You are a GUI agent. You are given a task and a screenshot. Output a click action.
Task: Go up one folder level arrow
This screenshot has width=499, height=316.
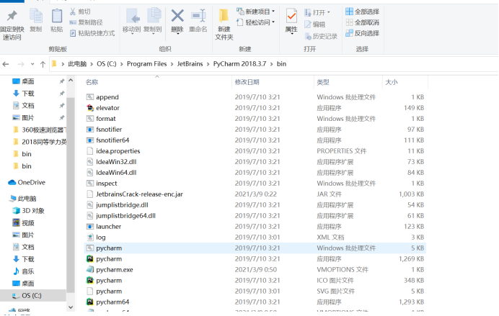[43, 64]
